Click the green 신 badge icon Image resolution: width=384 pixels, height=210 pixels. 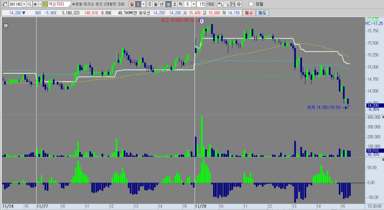coord(45,4)
